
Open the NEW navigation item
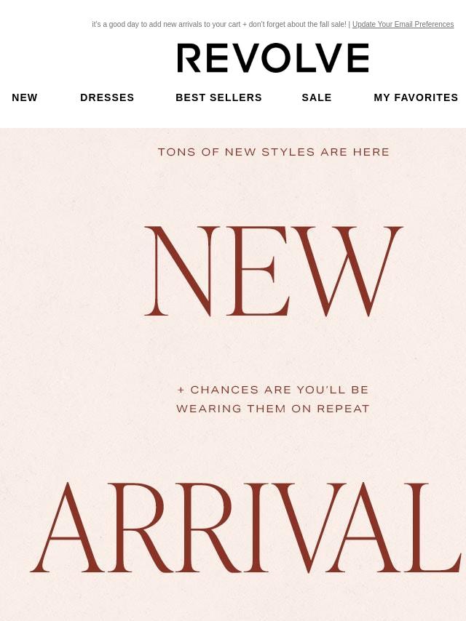[25, 97]
